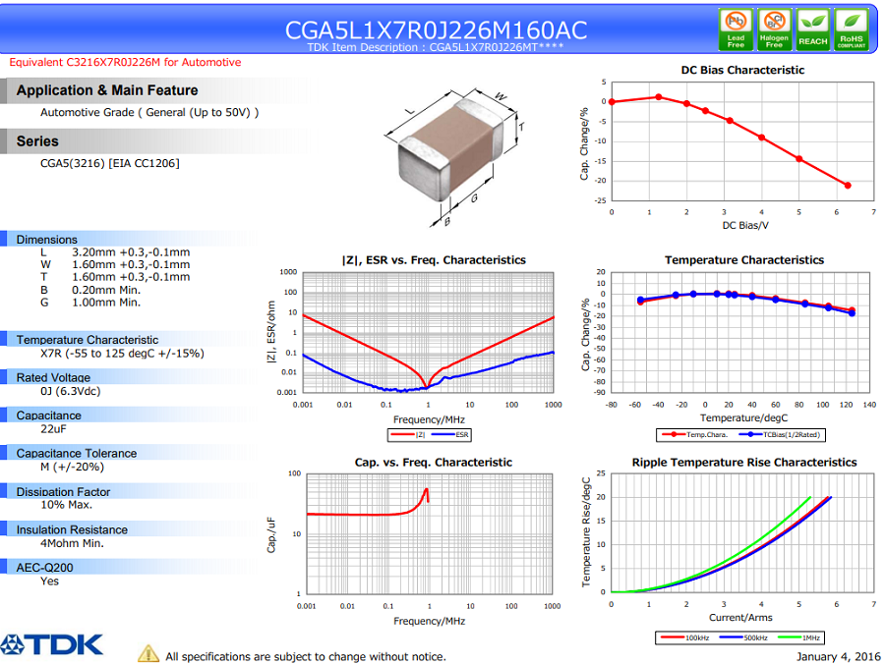This screenshot has height=664, width=885.
Task: Click the red 100kHz legend entry
Action: pos(684,637)
